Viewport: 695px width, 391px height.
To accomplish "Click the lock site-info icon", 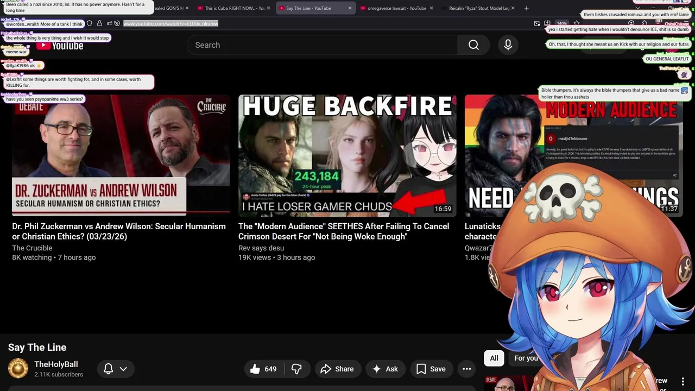I will point(99,23).
